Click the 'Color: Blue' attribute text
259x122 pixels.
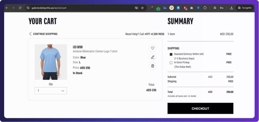click(x=79, y=57)
